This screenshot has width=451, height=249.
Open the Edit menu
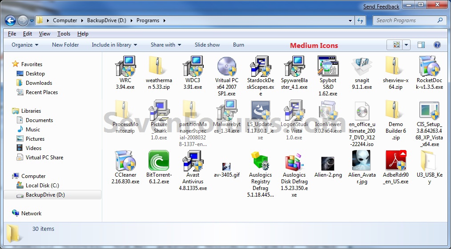point(27,34)
